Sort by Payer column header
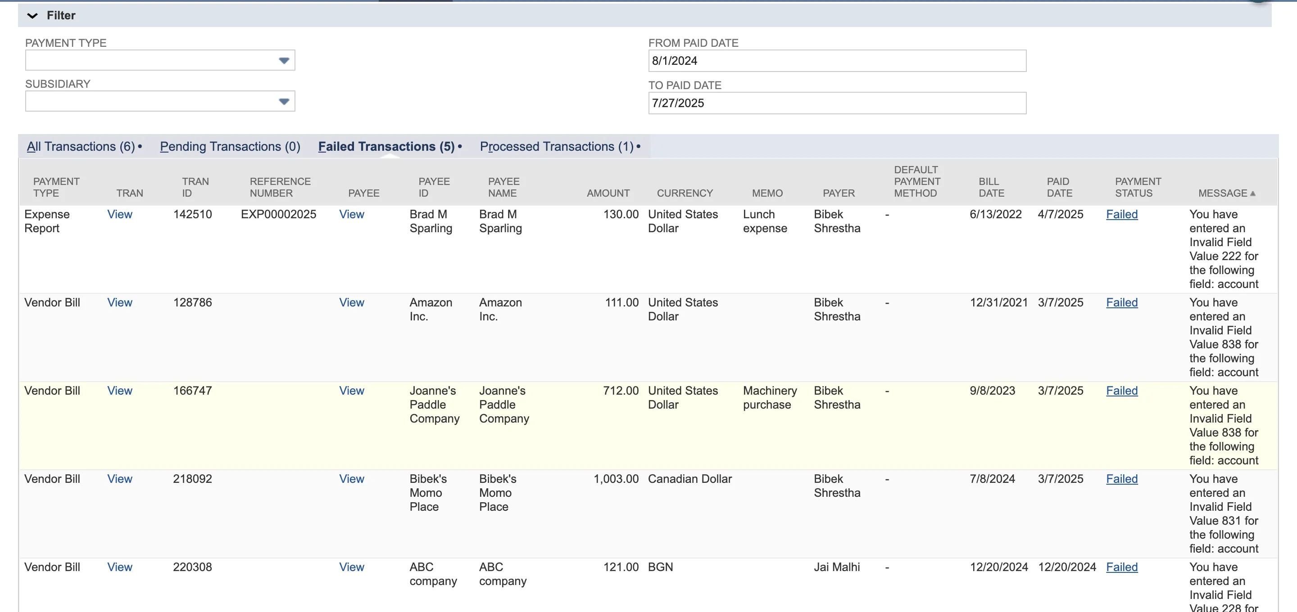This screenshot has height=612, width=1297. click(x=838, y=193)
